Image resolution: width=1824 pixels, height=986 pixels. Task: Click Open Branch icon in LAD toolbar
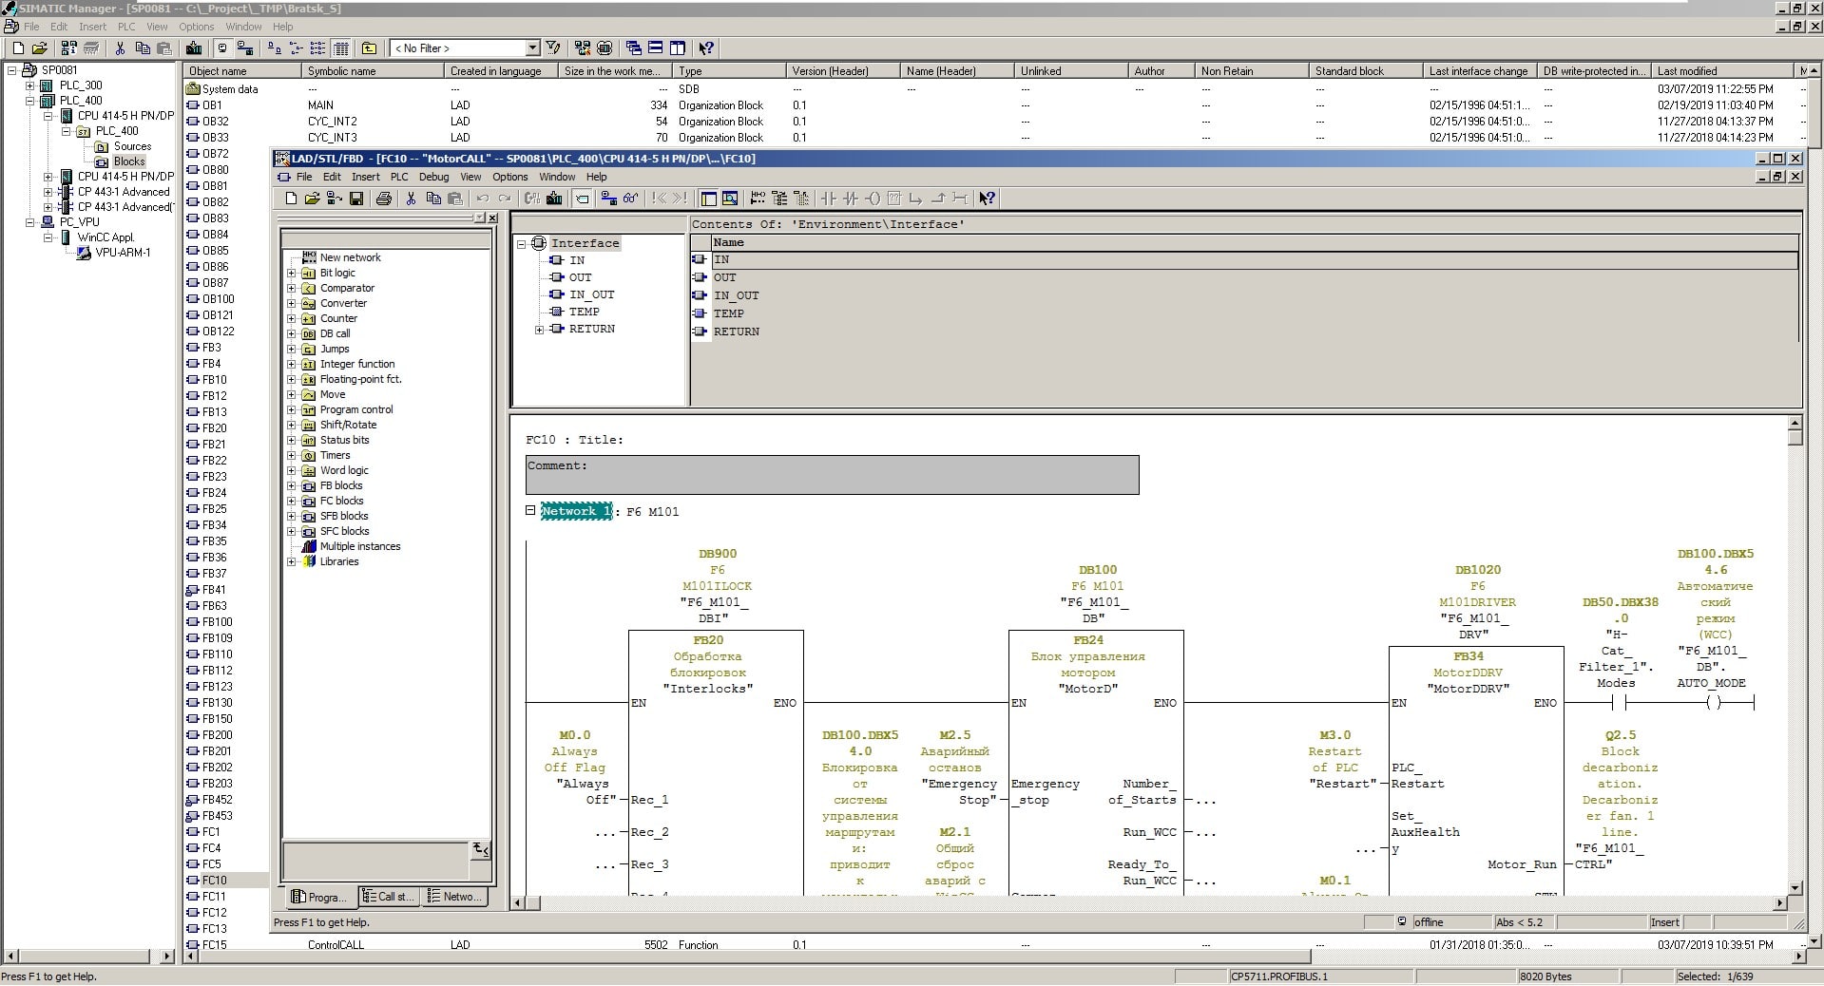click(x=916, y=199)
